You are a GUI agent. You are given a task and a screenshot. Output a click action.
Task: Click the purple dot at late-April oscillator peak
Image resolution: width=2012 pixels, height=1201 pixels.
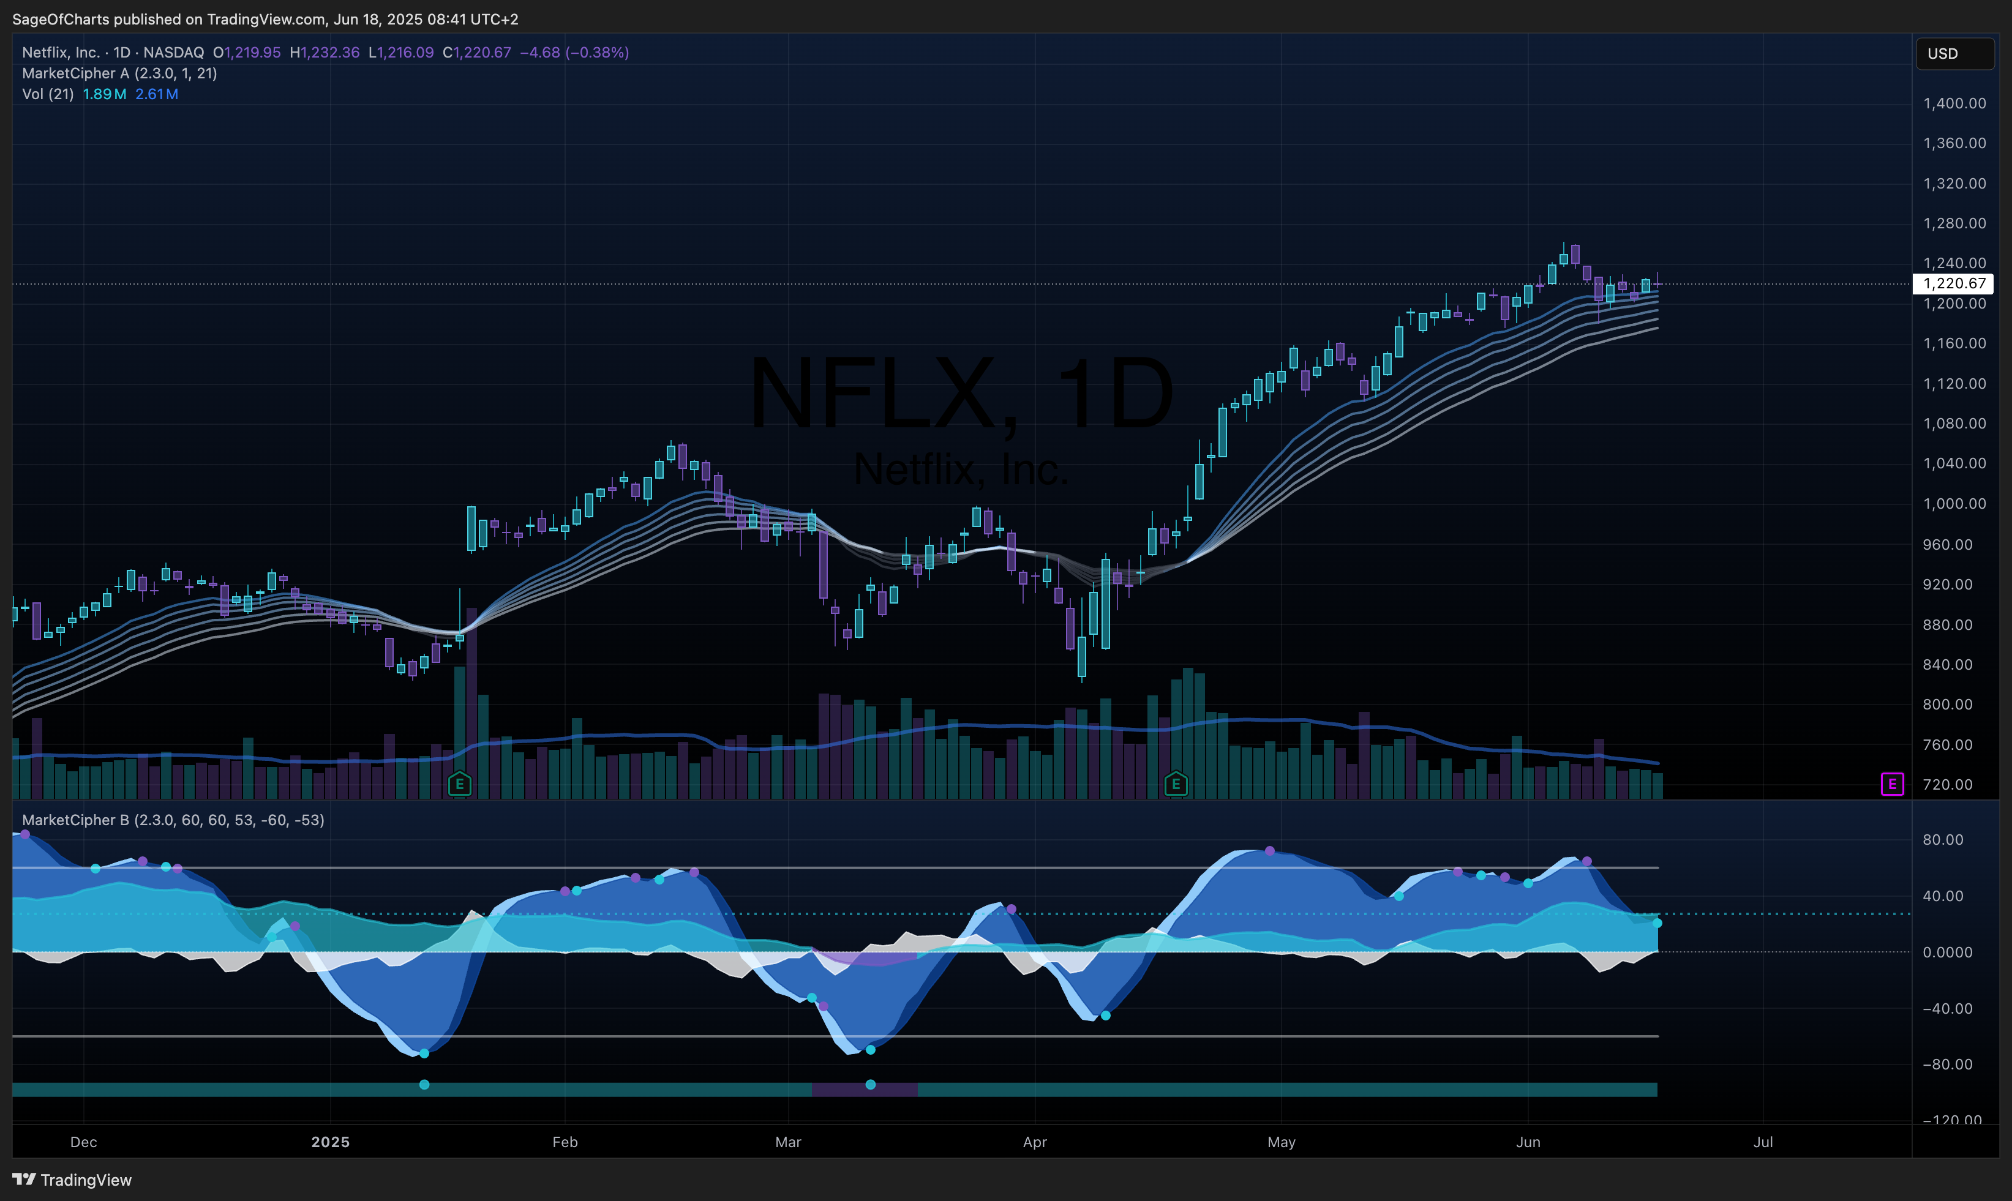click(1270, 851)
